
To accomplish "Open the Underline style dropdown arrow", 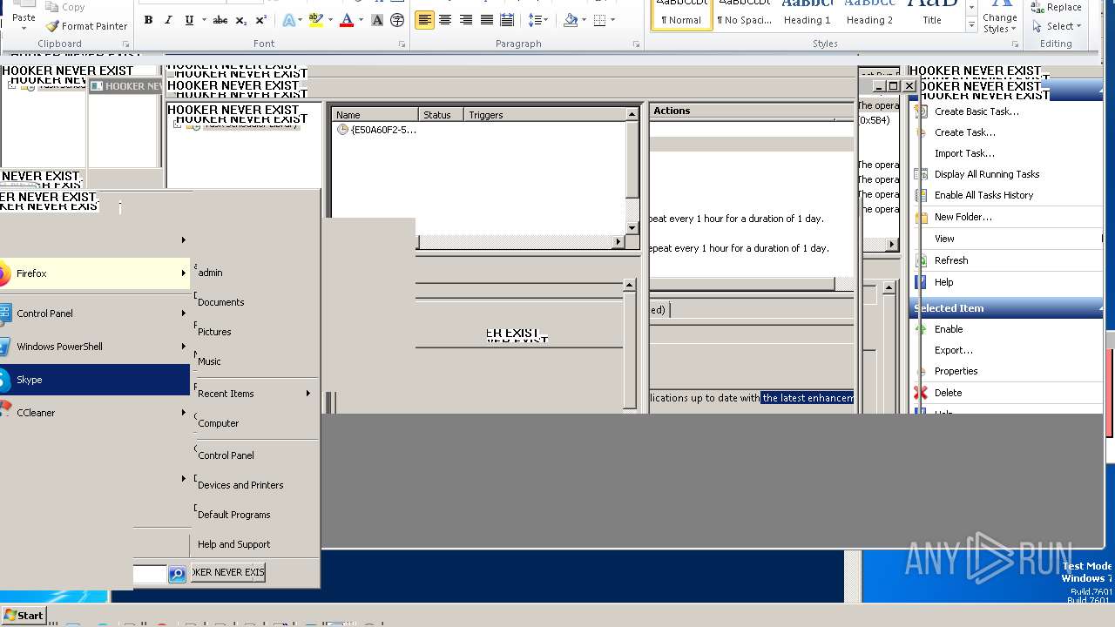I will (x=204, y=20).
